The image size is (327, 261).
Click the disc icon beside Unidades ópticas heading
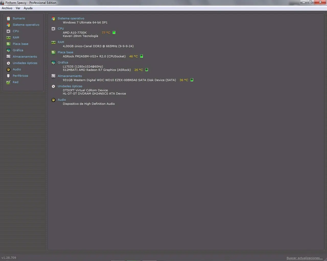click(x=53, y=86)
